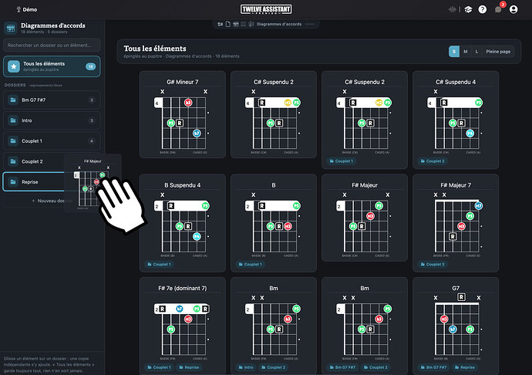This screenshot has width=532, height=375.
Task: Open the Démo menu item
Action: (27, 9)
